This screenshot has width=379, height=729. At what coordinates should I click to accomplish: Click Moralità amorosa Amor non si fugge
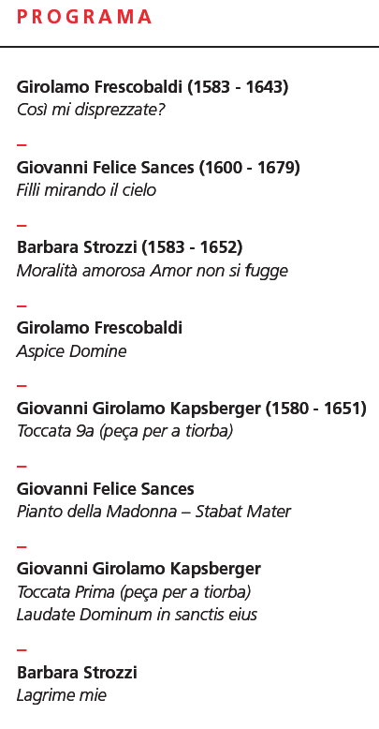click(x=153, y=271)
